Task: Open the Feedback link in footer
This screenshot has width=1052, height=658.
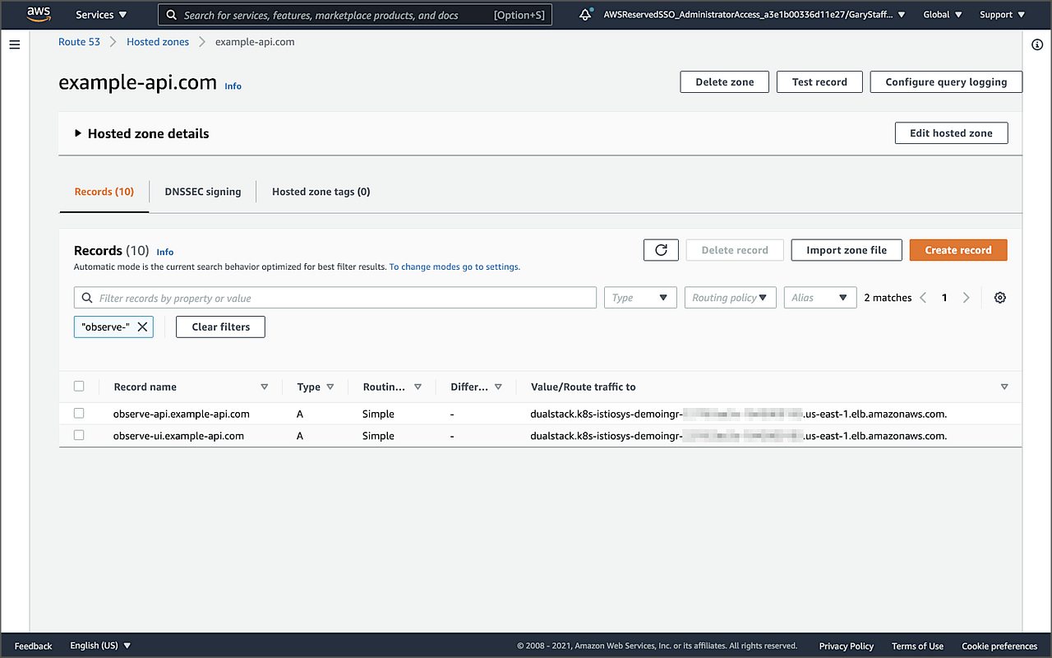Action: click(33, 646)
